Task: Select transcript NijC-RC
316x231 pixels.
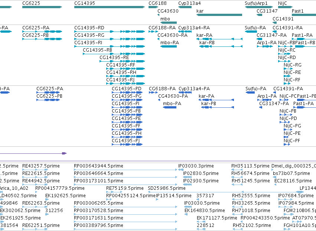Action: point(287,50)
